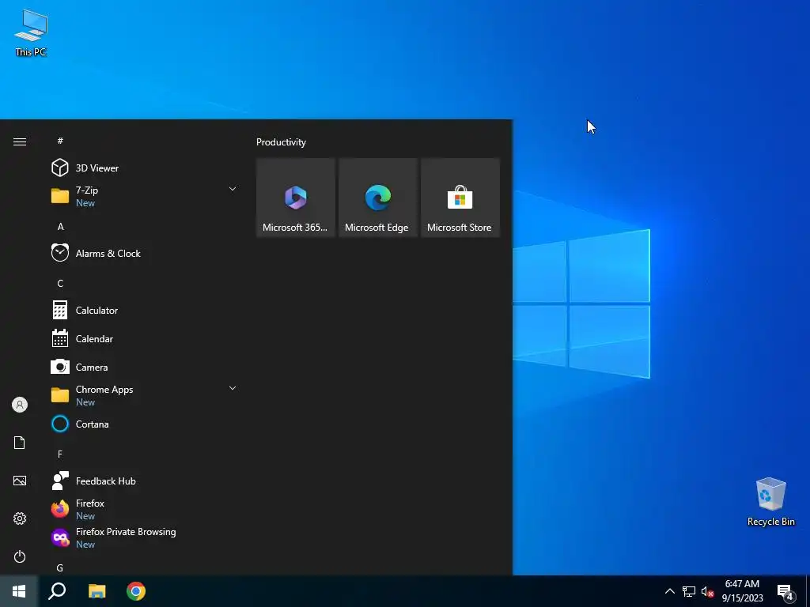Image resolution: width=810 pixels, height=607 pixels.
Task: Click the muted volume tray icon
Action: [x=707, y=591]
